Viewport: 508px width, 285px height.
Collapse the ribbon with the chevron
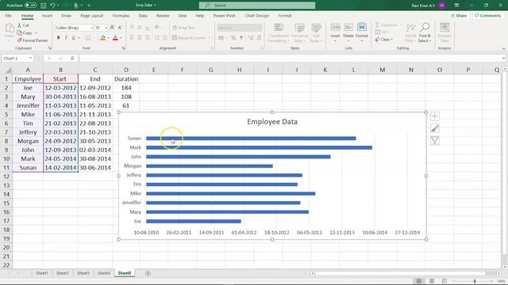coord(503,48)
